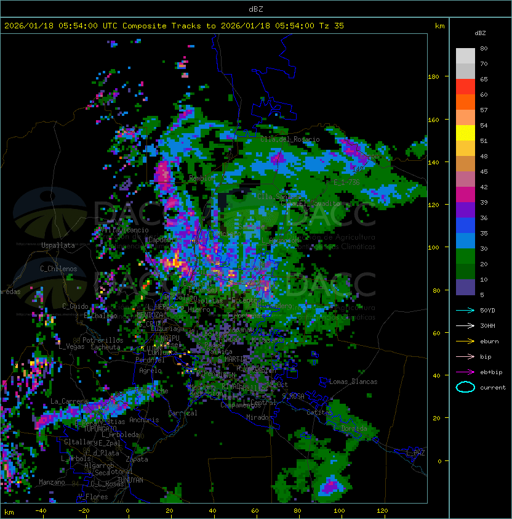Click the '80' label on dBZ scale
The image size is (512, 519).
[484, 48]
